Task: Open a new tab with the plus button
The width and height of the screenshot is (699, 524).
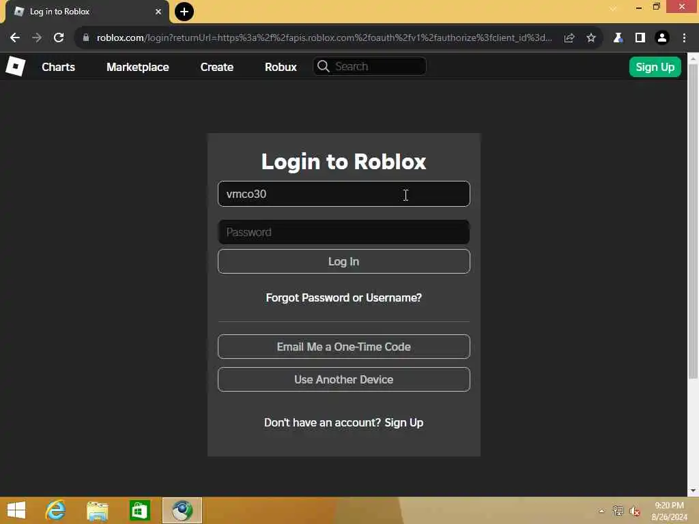Action: 184,12
